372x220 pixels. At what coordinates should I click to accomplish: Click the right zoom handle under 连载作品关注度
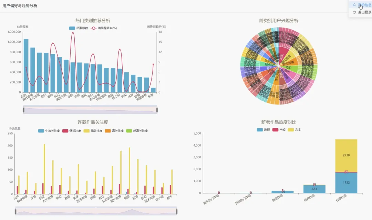[x=177, y=211]
